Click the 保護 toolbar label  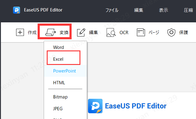[x=184, y=33]
